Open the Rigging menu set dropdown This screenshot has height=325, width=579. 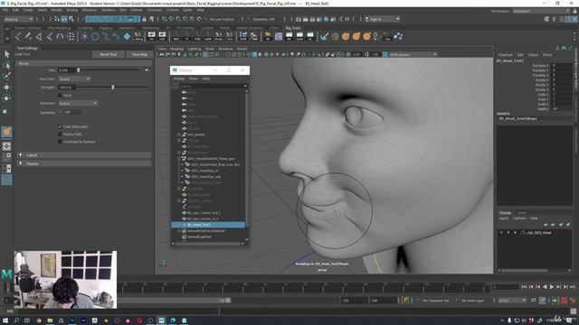coord(18,19)
